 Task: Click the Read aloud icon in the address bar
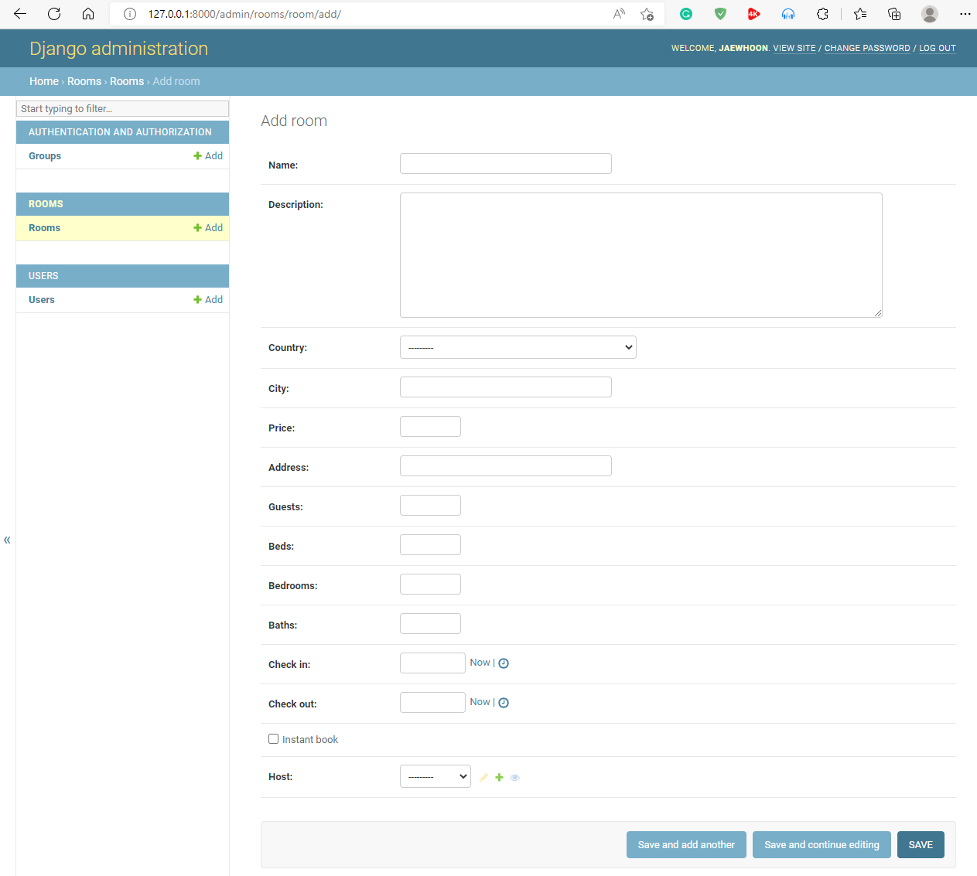pos(619,14)
